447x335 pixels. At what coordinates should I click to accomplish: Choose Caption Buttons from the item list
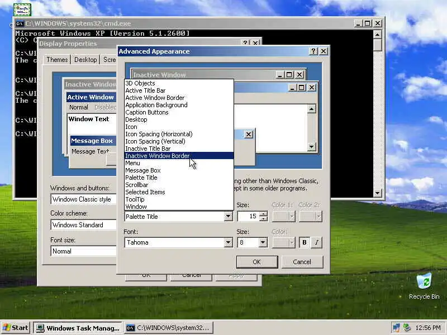[179, 112]
